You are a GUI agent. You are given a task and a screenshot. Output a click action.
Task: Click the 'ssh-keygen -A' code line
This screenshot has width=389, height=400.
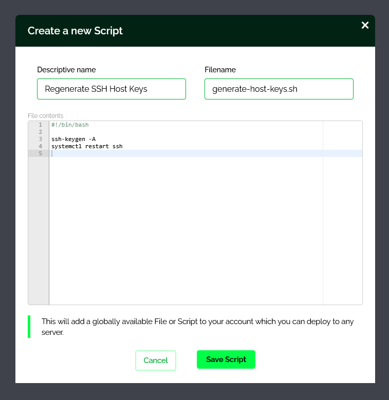[73, 139]
